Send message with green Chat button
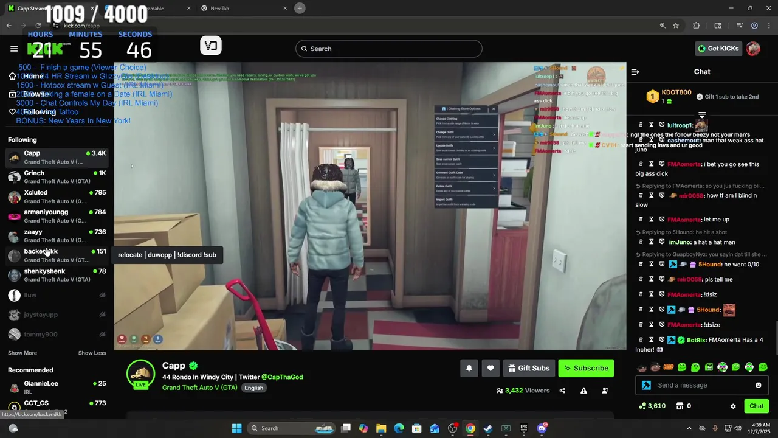Image resolution: width=778 pixels, height=438 pixels. [756, 406]
